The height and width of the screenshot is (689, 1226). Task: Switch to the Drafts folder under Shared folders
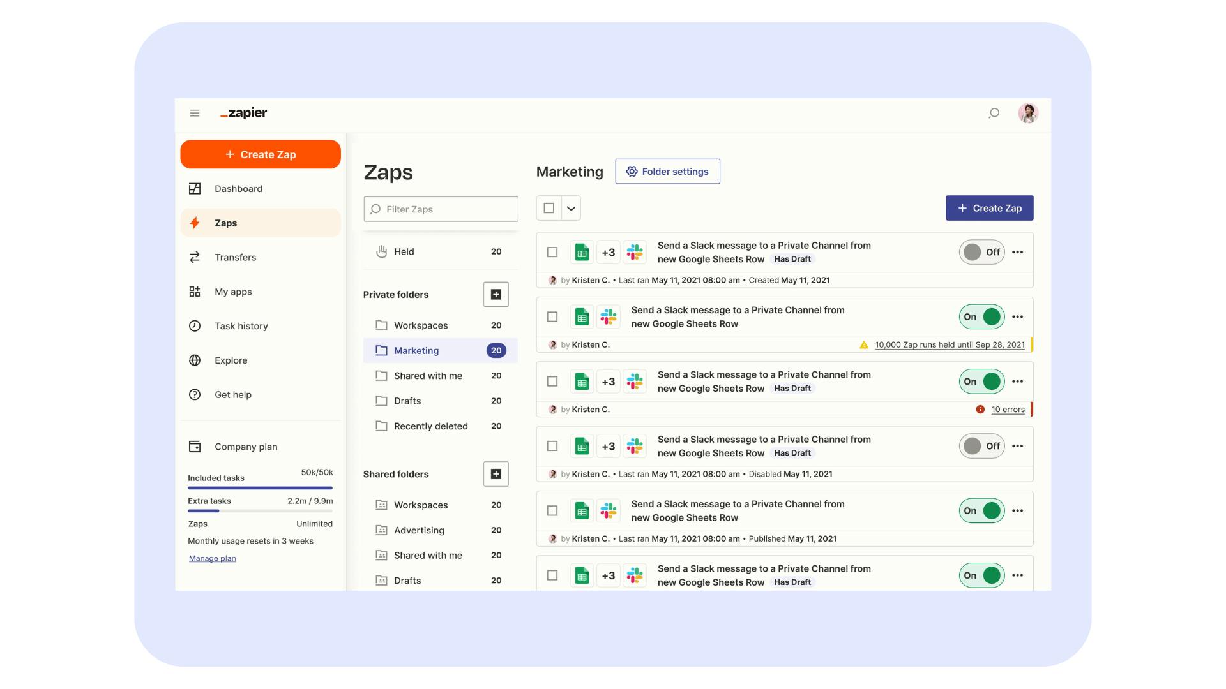click(x=407, y=580)
